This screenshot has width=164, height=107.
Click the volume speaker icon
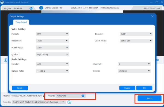158,60
